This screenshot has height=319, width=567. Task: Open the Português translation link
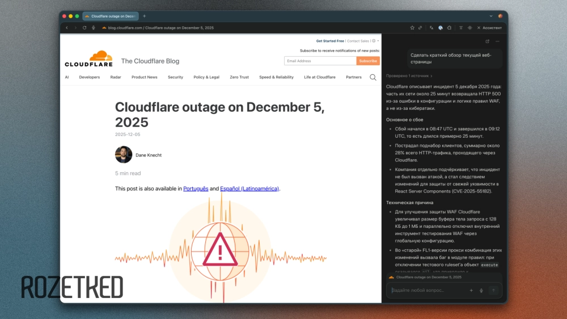point(196,189)
